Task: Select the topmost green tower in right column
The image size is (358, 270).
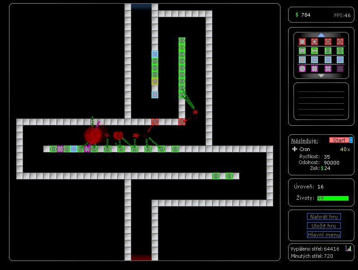Action: tap(182, 41)
